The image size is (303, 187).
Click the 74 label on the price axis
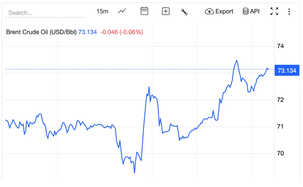pyautogui.click(x=280, y=46)
